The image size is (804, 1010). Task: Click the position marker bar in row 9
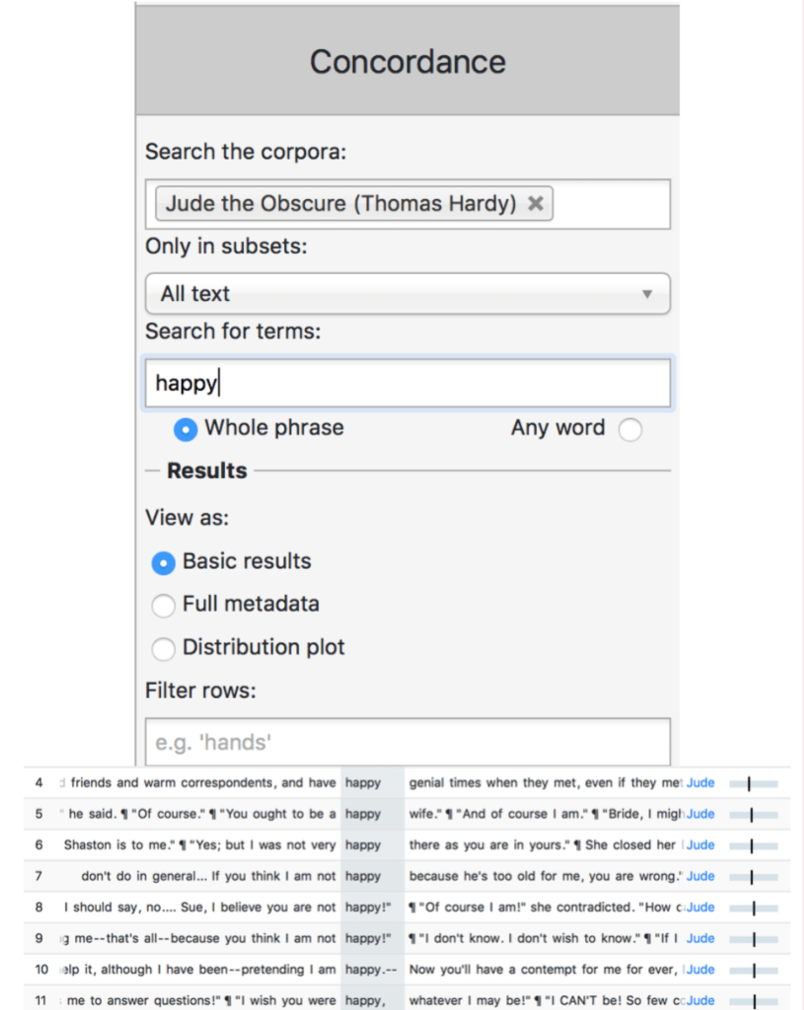pos(754,939)
